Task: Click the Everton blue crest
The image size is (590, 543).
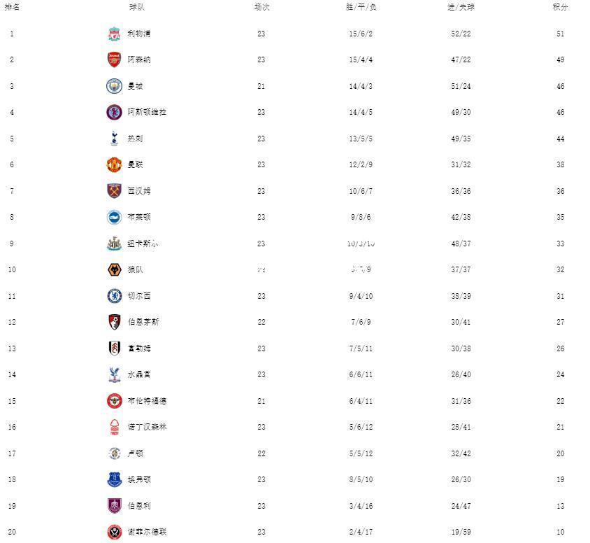Action: click(x=114, y=479)
